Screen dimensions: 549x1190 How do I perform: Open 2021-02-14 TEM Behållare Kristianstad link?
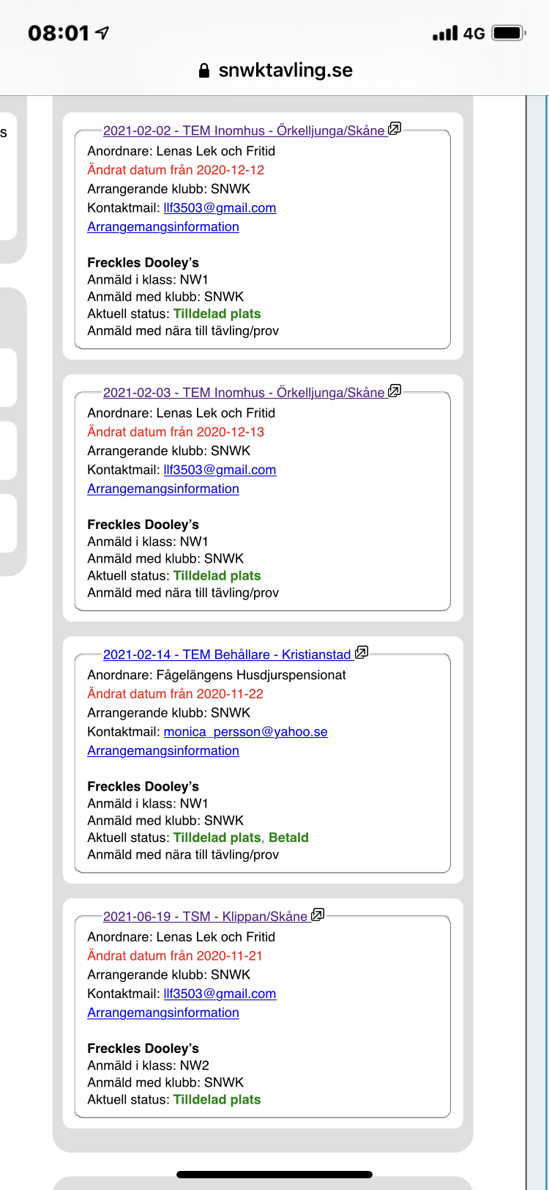pyautogui.click(x=227, y=654)
